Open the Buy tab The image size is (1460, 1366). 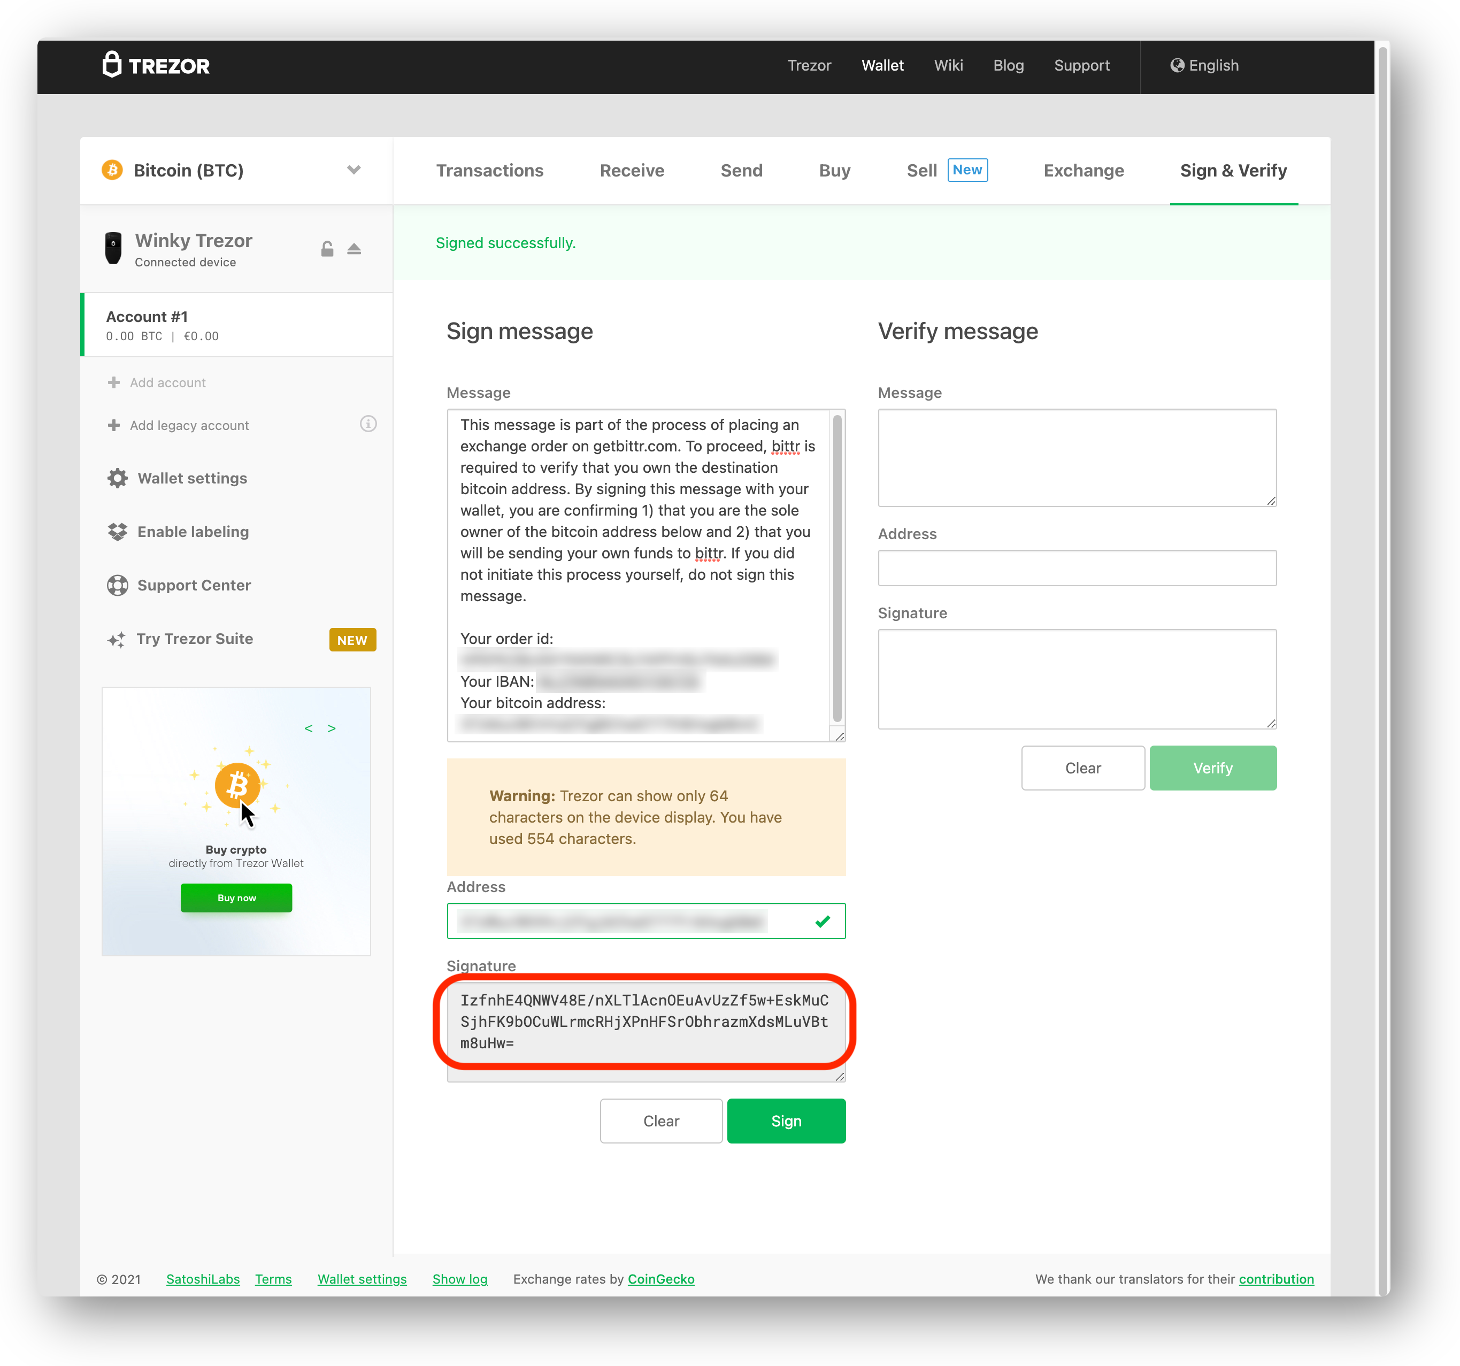coord(835,171)
